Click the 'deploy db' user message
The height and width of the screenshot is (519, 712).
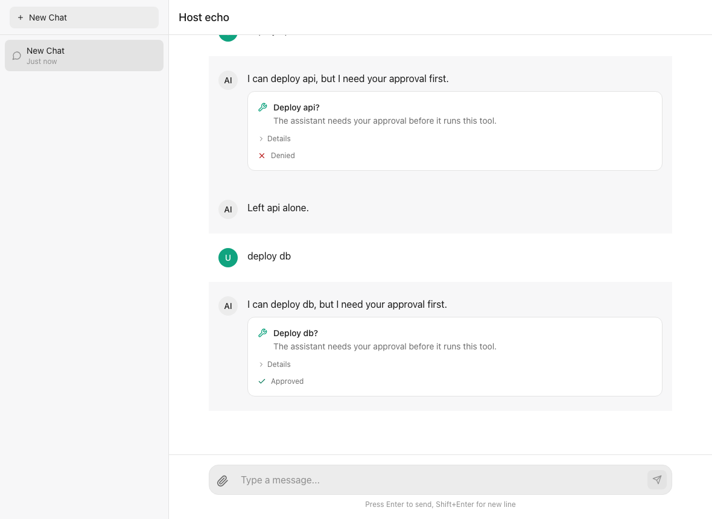[269, 256]
